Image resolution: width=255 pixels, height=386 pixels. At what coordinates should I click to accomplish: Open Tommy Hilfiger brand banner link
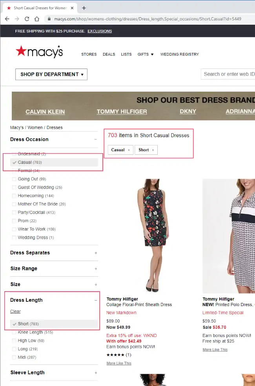click(122, 112)
